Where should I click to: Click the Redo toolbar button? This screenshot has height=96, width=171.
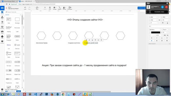(29, 8)
